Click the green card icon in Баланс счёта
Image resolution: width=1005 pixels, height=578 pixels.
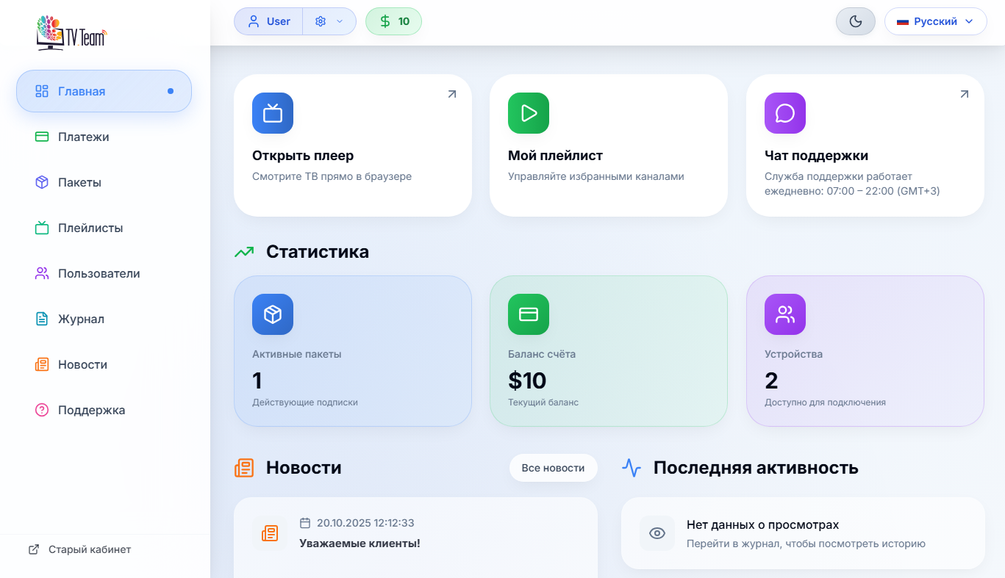pyautogui.click(x=529, y=314)
